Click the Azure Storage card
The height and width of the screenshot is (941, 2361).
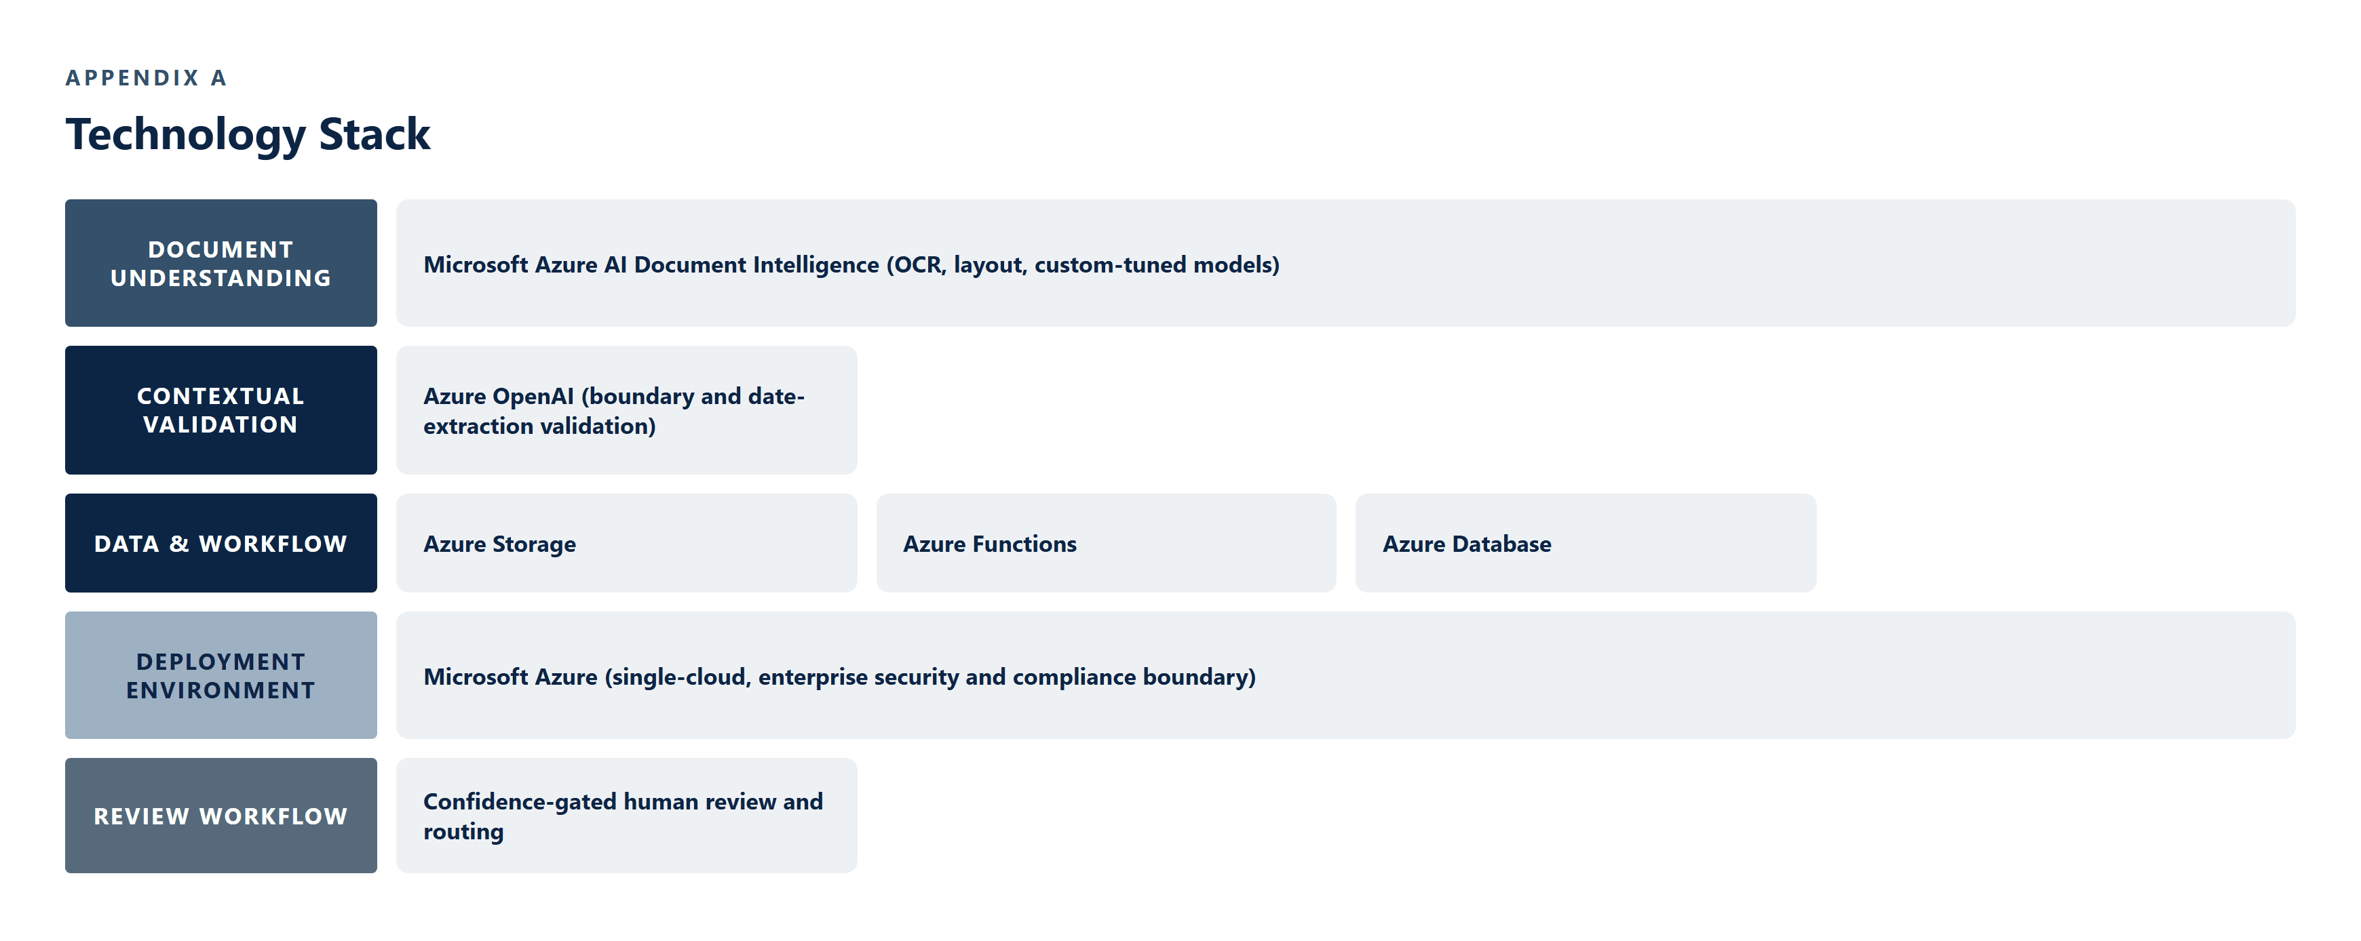[627, 543]
